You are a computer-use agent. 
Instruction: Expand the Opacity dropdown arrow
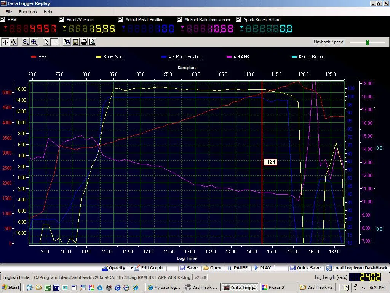click(131, 268)
